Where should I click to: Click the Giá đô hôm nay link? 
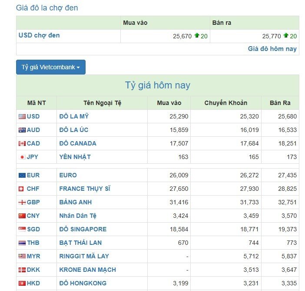pos(272,49)
